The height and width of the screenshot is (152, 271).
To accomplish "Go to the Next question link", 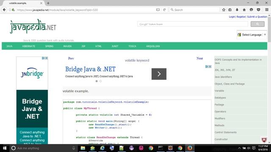I will click(x=199, y=58).
